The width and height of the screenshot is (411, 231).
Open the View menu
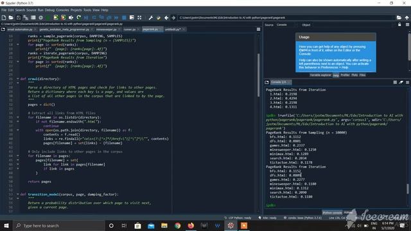tap(96, 10)
